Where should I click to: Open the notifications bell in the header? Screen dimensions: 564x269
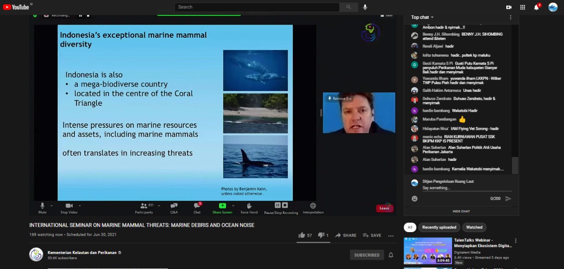(537, 7)
